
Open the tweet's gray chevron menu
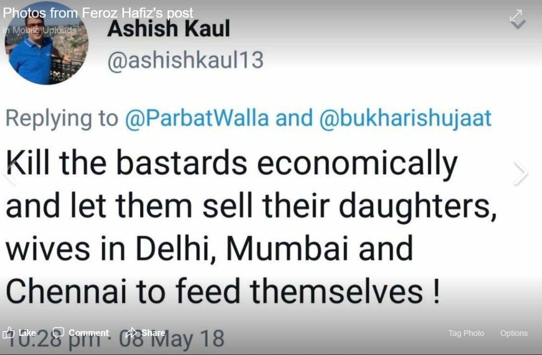pyautogui.click(x=520, y=24)
